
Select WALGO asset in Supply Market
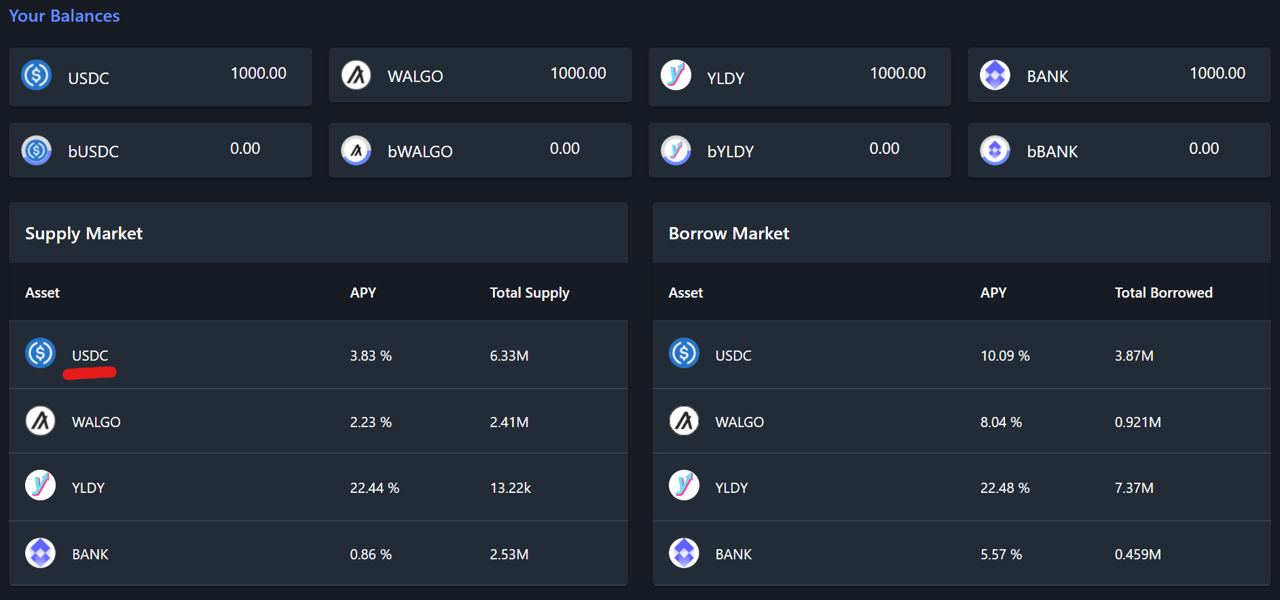pos(96,422)
